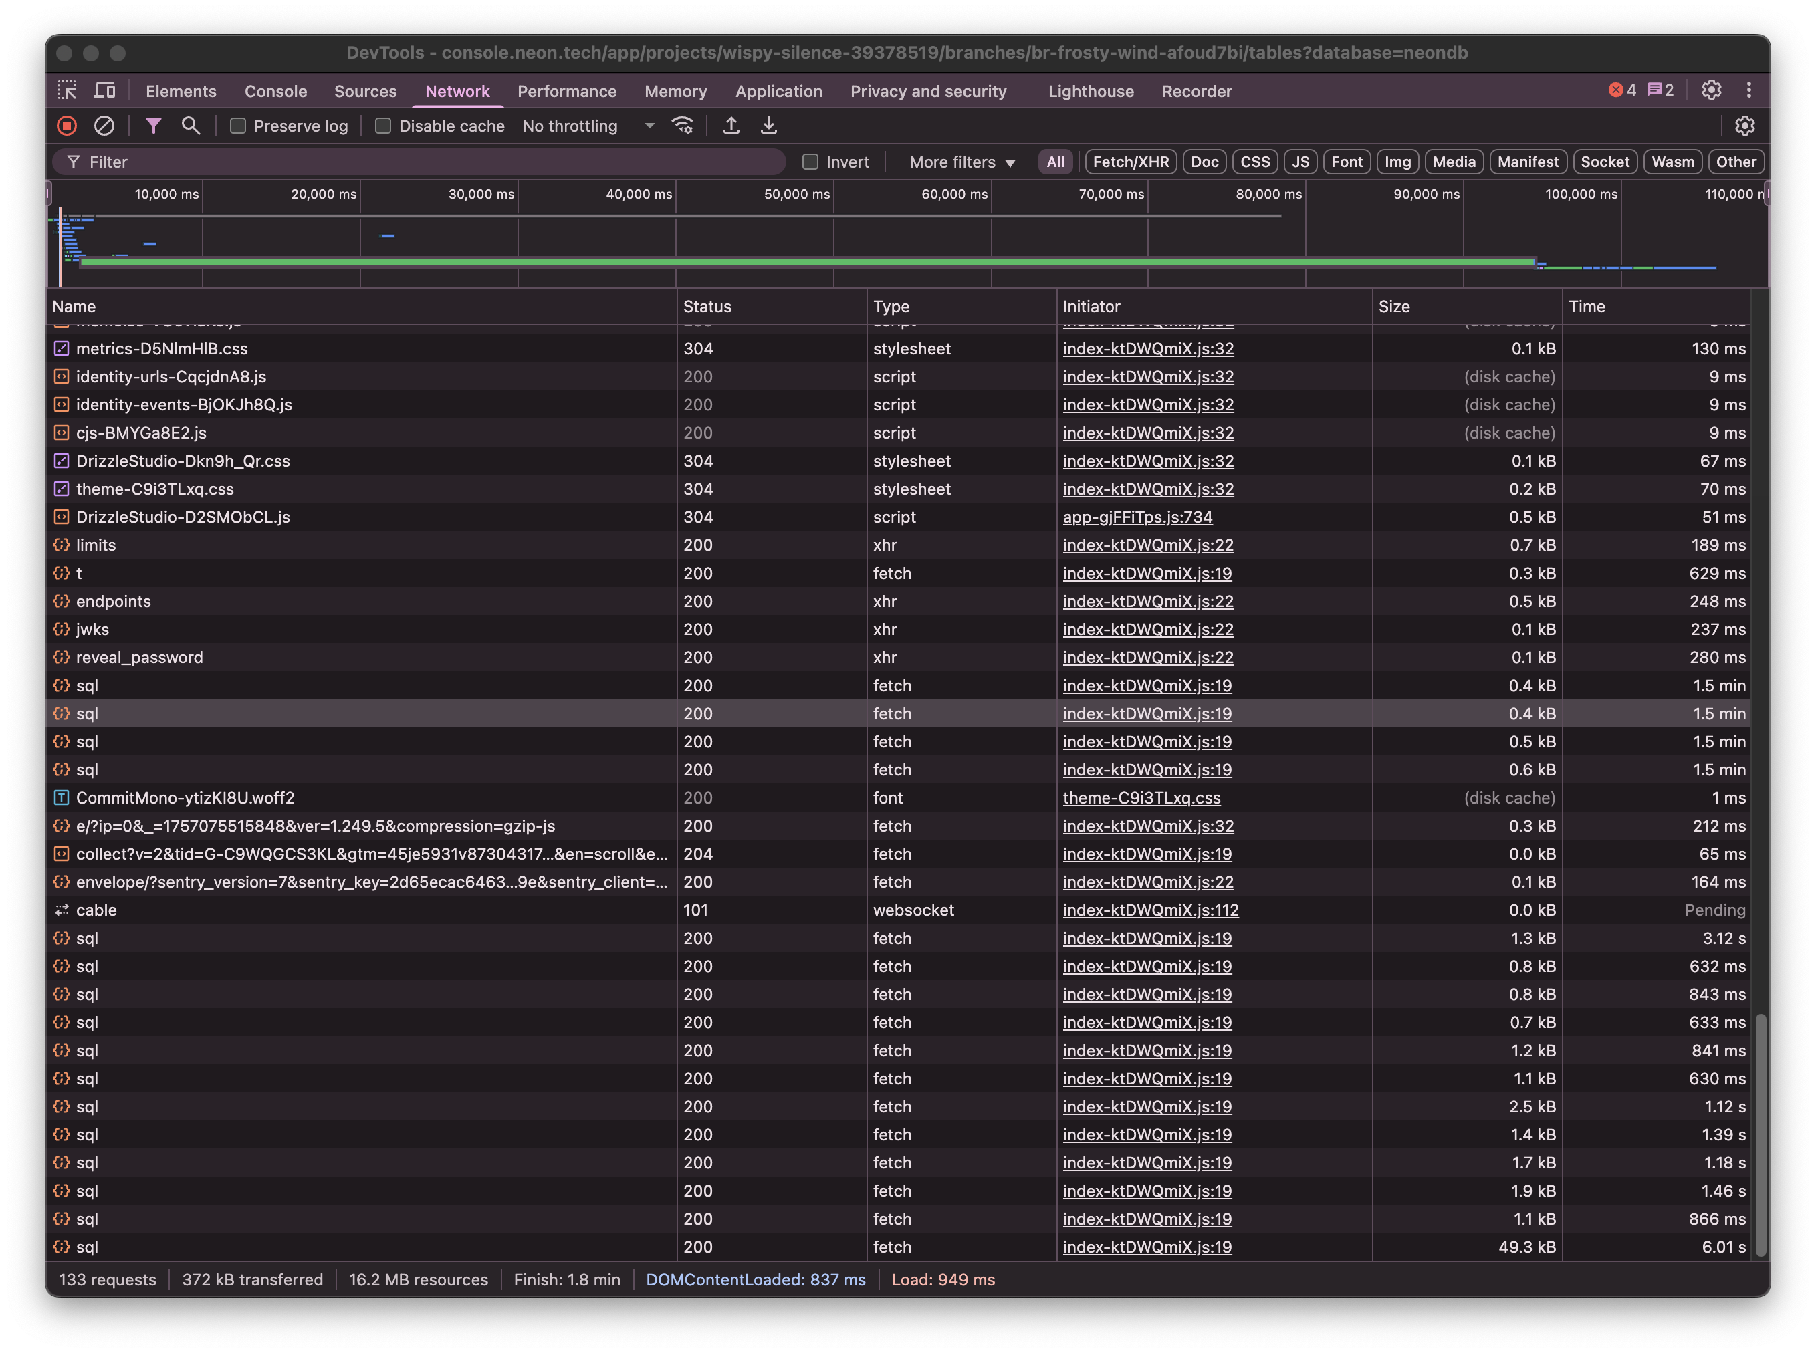Click the Filter input field
The width and height of the screenshot is (1816, 1353).
coord(419,161)
